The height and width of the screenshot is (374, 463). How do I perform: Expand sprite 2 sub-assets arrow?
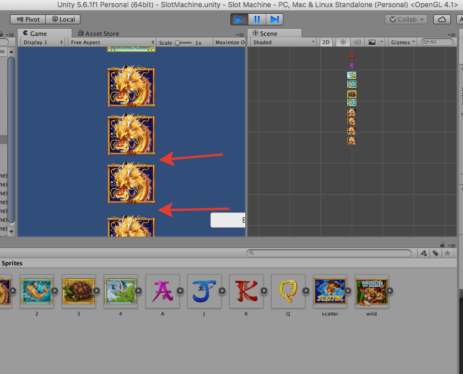[x=55, y=291]
